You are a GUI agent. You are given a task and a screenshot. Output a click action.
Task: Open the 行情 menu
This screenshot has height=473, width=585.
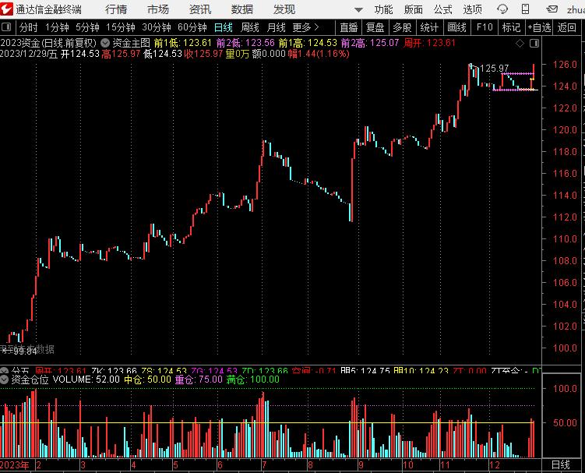click(x=116, y=9)
